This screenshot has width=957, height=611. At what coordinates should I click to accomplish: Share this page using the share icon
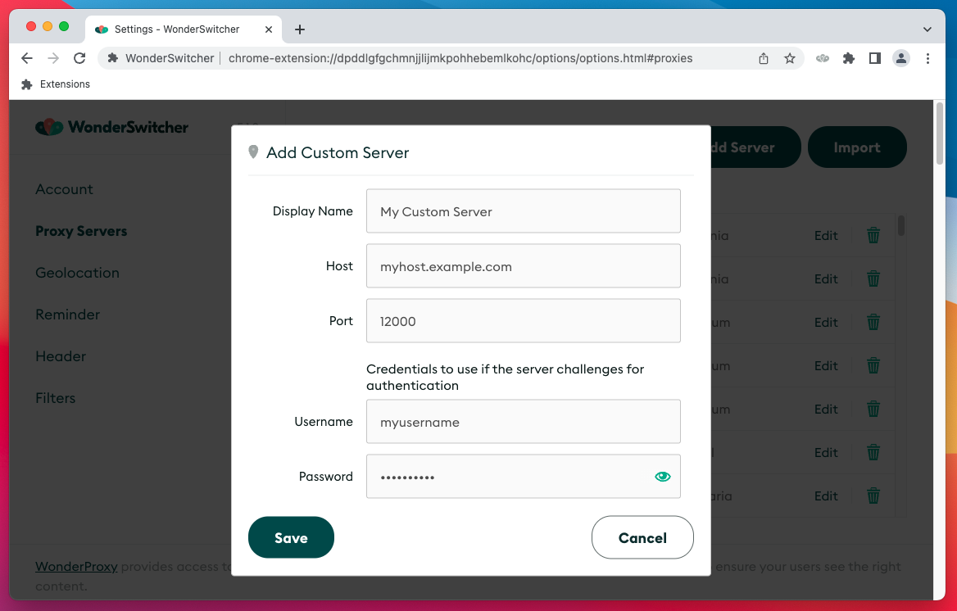[x=764, y=58]
